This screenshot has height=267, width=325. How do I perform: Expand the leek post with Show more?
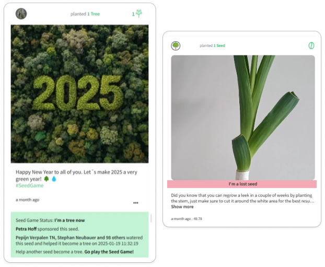coord(182,207)
